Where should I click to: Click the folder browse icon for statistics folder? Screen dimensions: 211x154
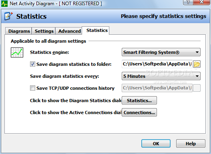pos(197,64)
